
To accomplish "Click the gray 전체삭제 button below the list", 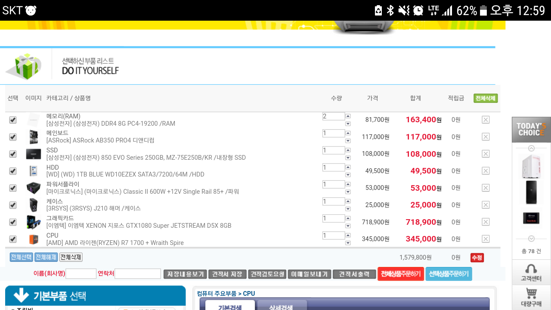I will click(x=71, y=257).
